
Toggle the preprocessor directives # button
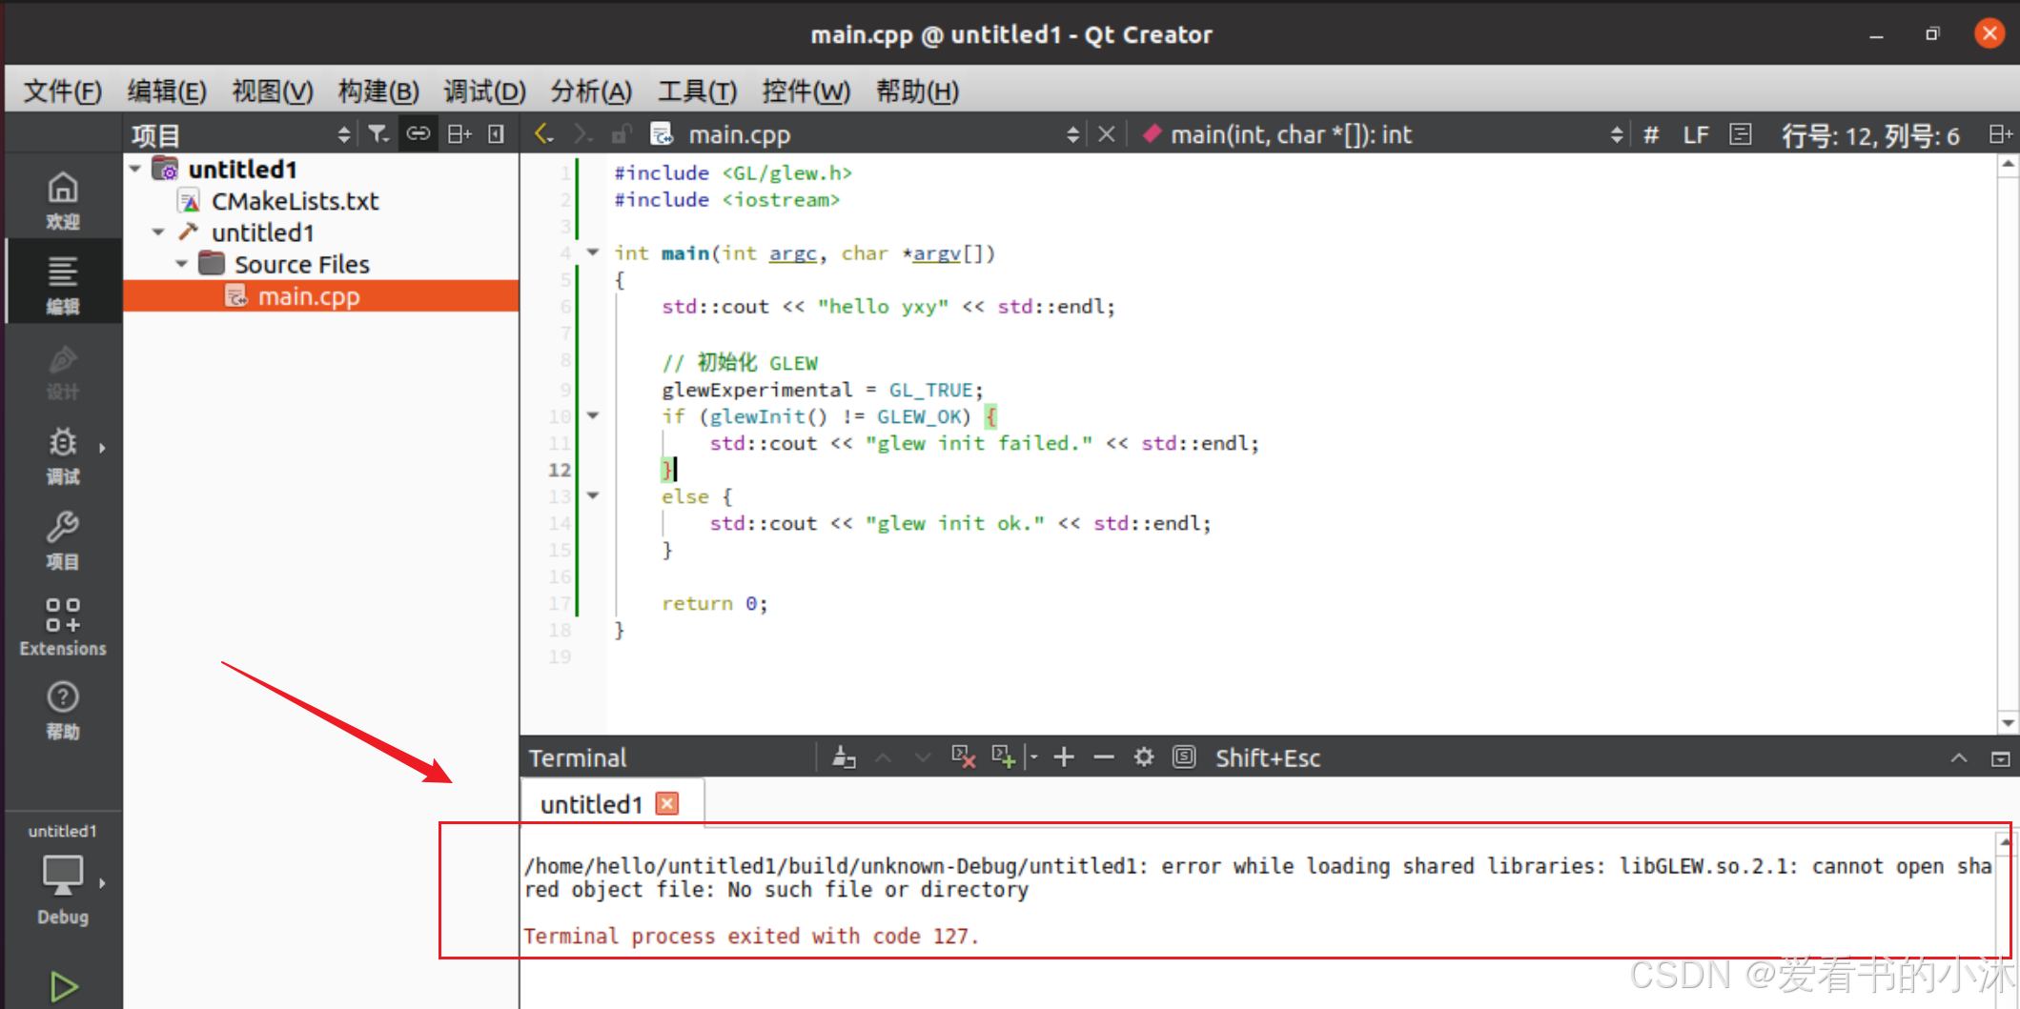click(x=1651, y=134)
